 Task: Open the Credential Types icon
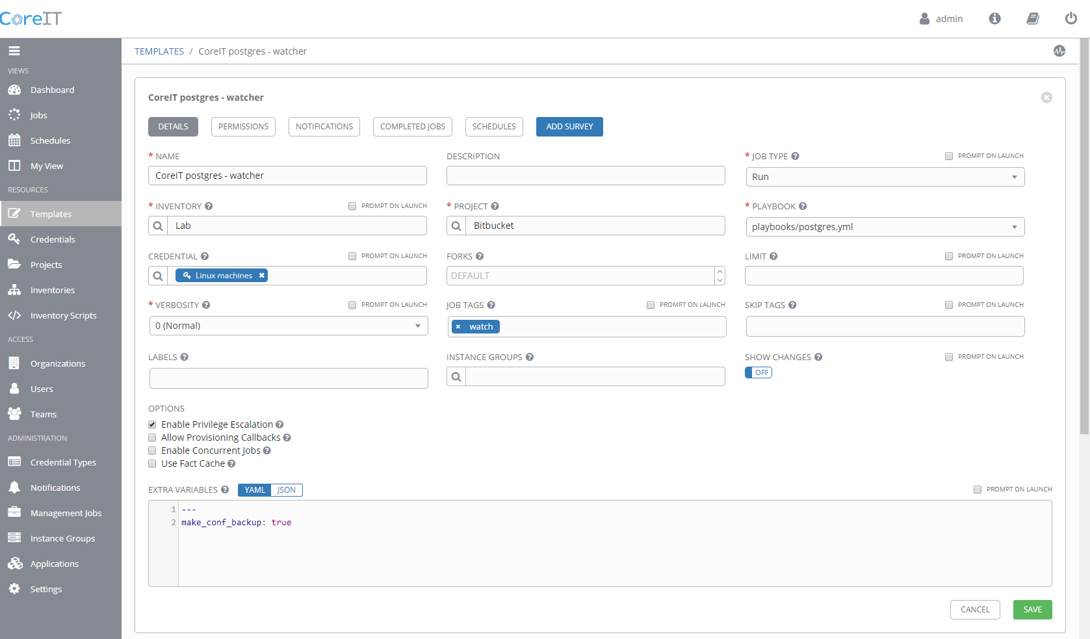[14, 462]
